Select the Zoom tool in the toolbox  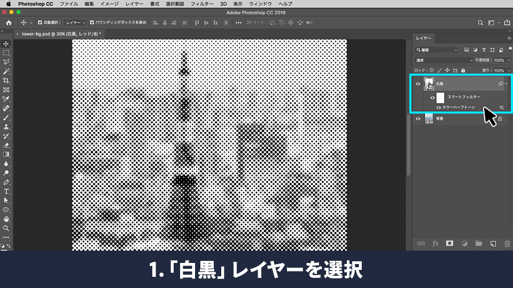[6, 228]
